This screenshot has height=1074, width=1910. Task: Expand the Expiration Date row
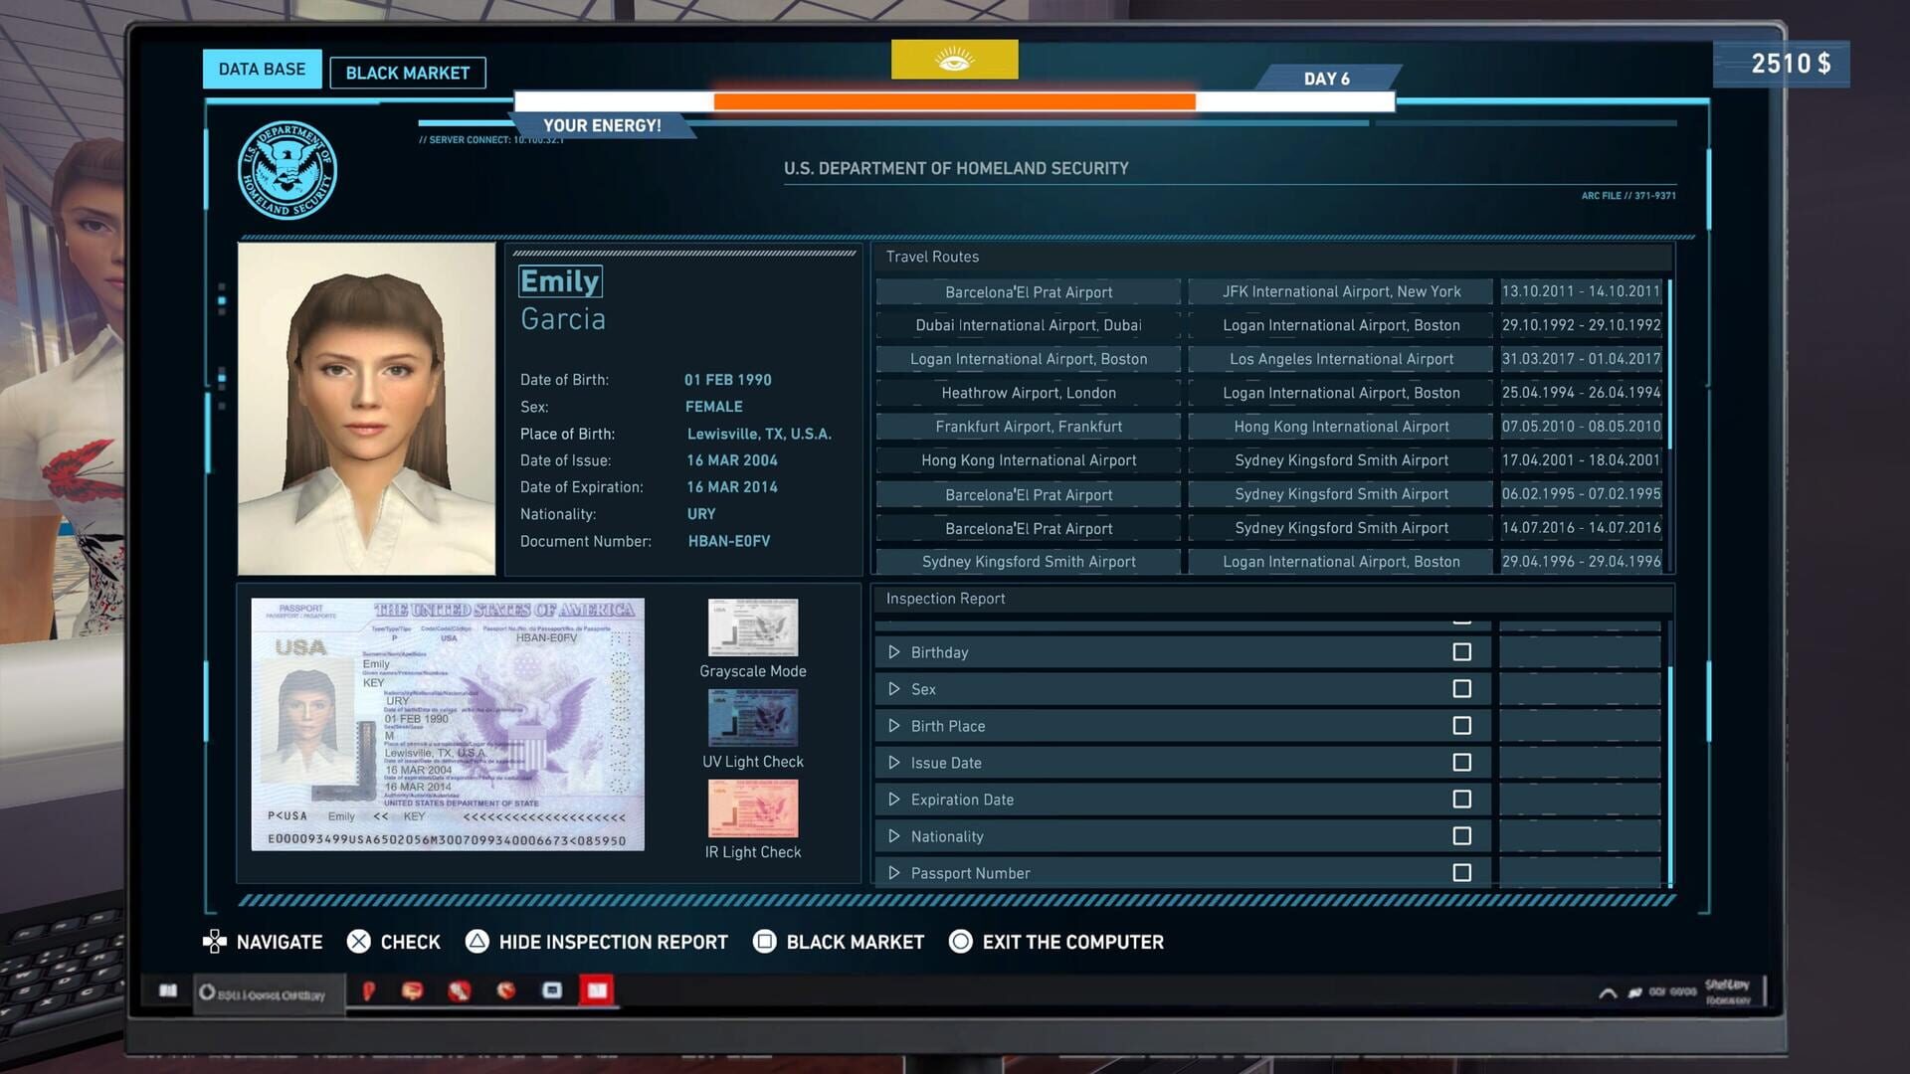894,799
